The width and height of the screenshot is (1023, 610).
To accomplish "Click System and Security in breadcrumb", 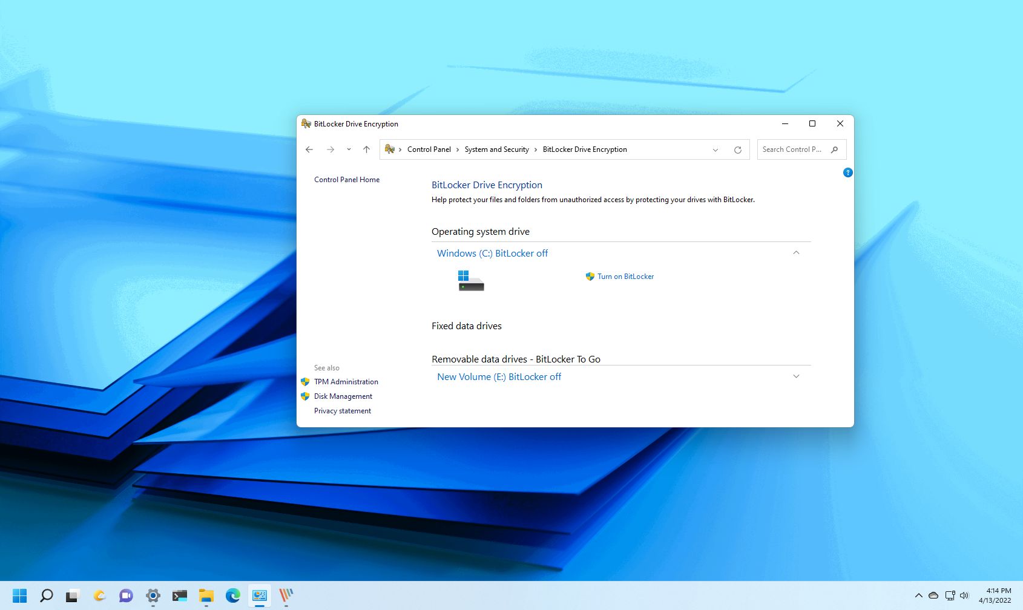I will pos(497,149).
